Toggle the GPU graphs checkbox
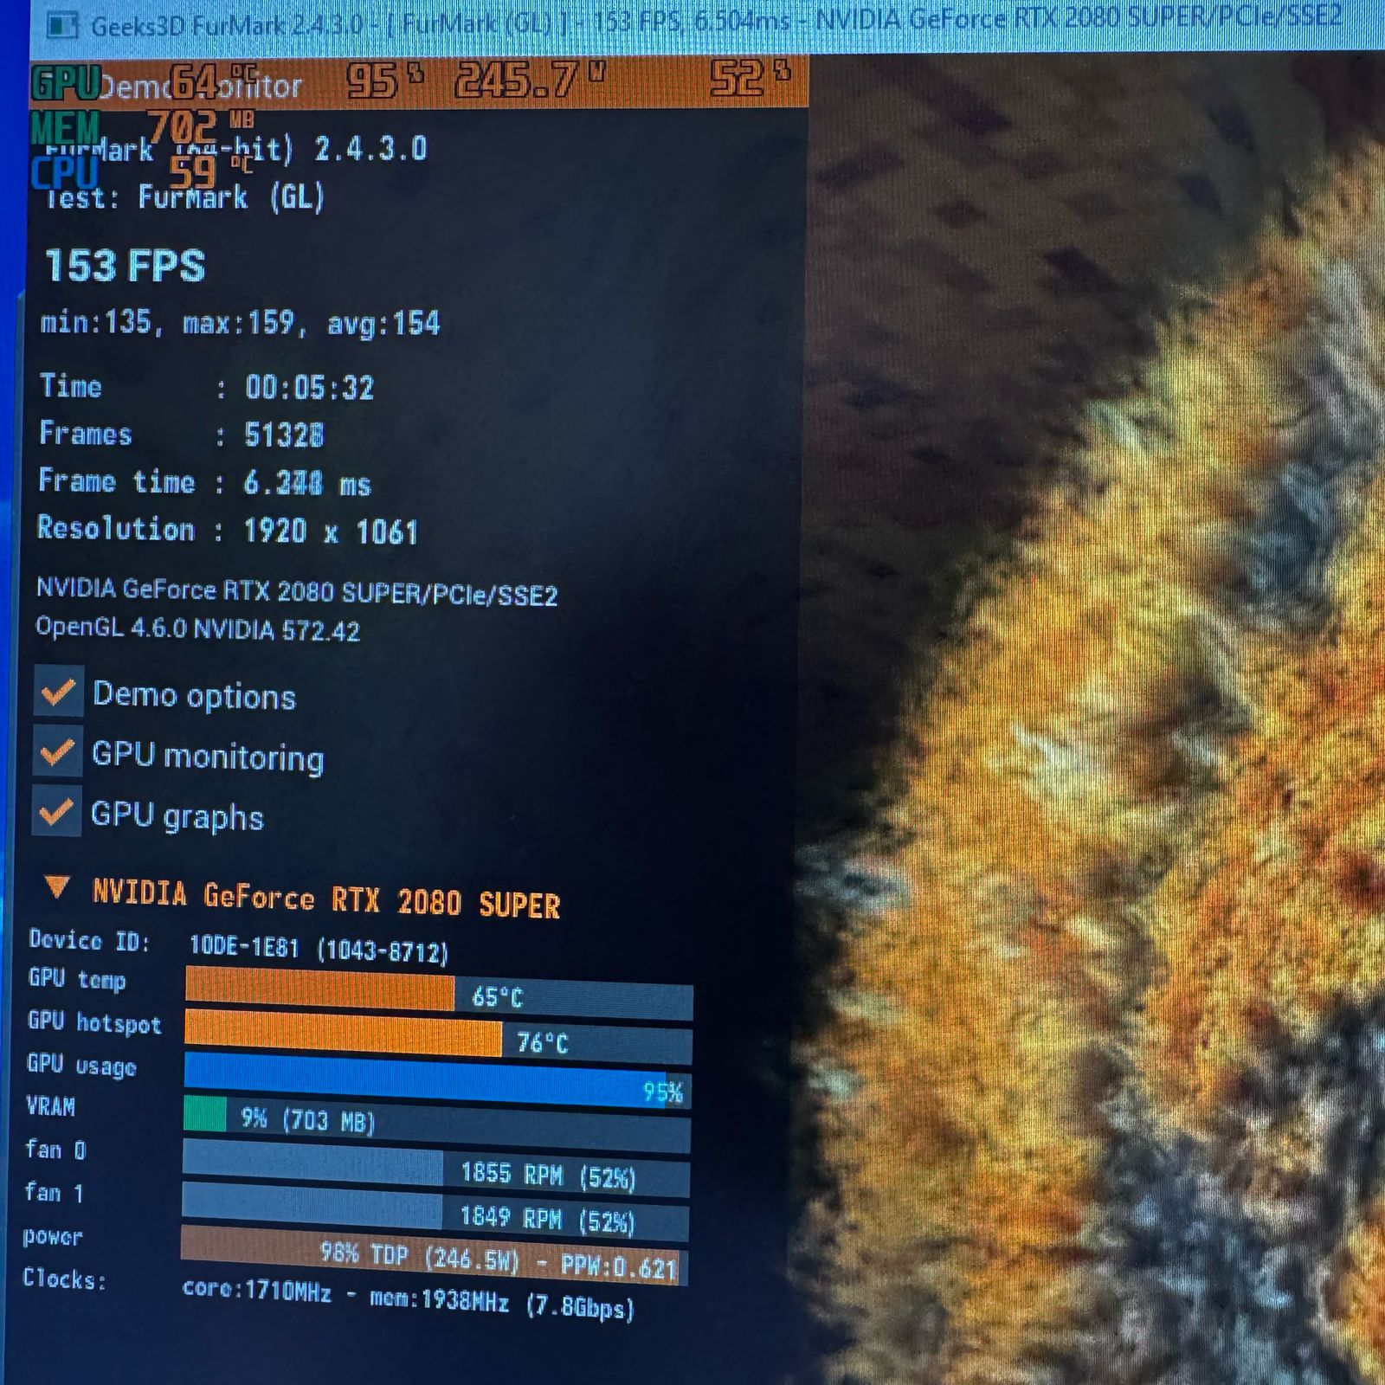 point(57,811)
